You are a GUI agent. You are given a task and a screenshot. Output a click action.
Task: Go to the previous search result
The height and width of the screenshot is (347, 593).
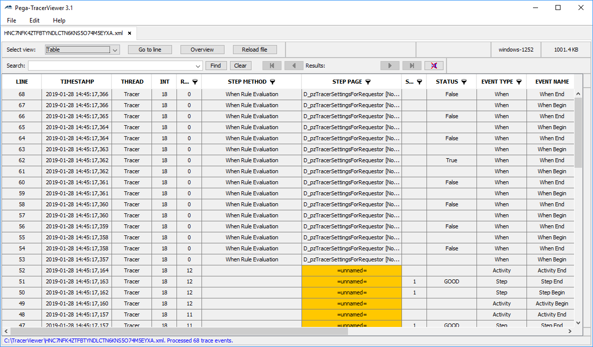(x=294, y=66)
